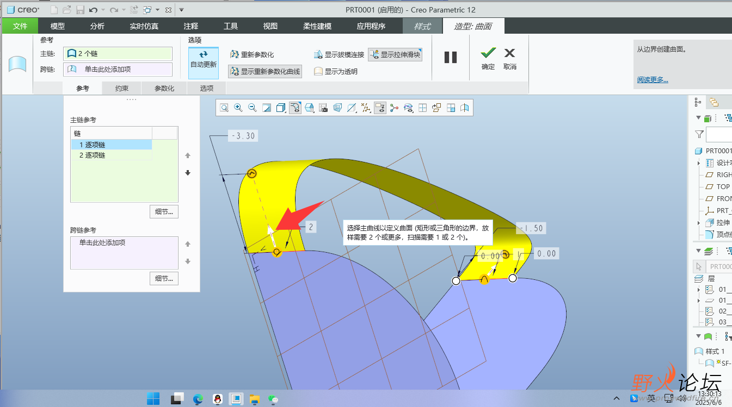This screenshot has width=732, height=407.
Task: Click the folder browser tab icon
Action: pos(713,102)
